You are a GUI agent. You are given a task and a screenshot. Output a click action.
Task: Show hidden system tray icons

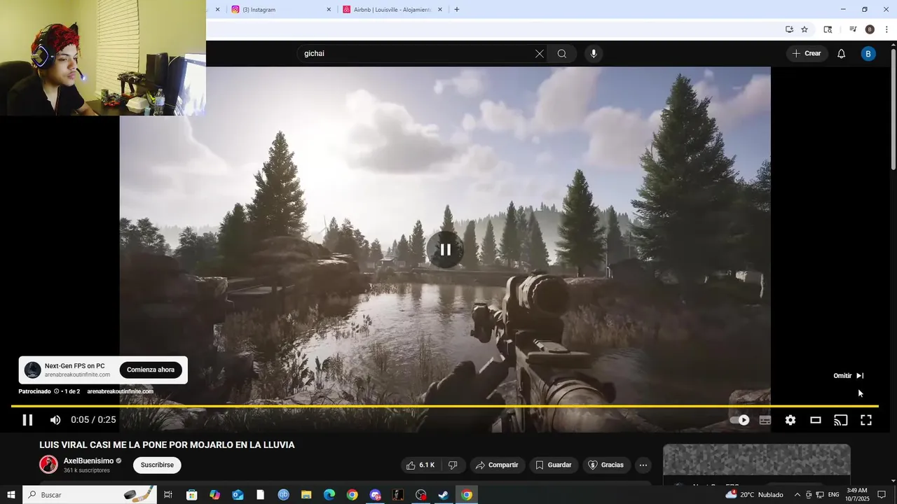(x=797, y=495)
